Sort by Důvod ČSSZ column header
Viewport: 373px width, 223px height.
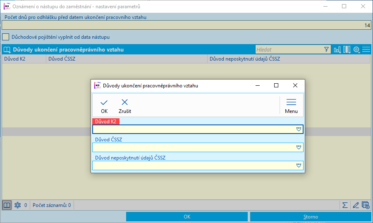127,59
